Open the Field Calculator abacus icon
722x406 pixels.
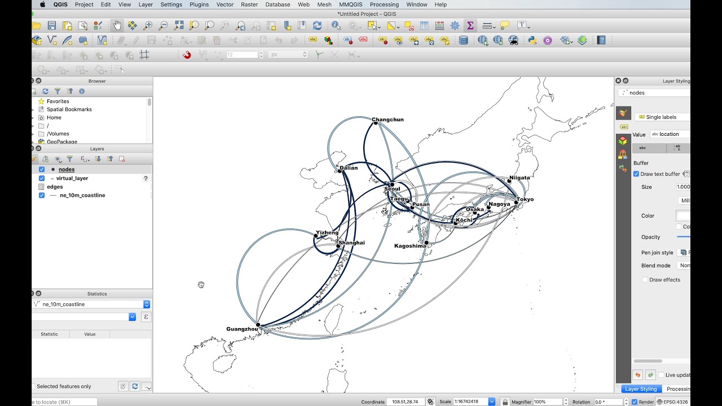coord(439,25)
